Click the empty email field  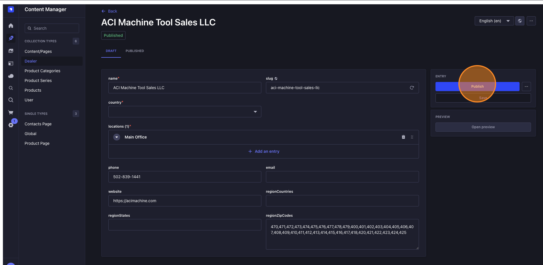[x=342, y=177]
